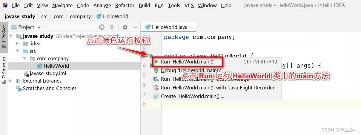
Task: Select External Libraries in tree
Action: coord(42,81)
